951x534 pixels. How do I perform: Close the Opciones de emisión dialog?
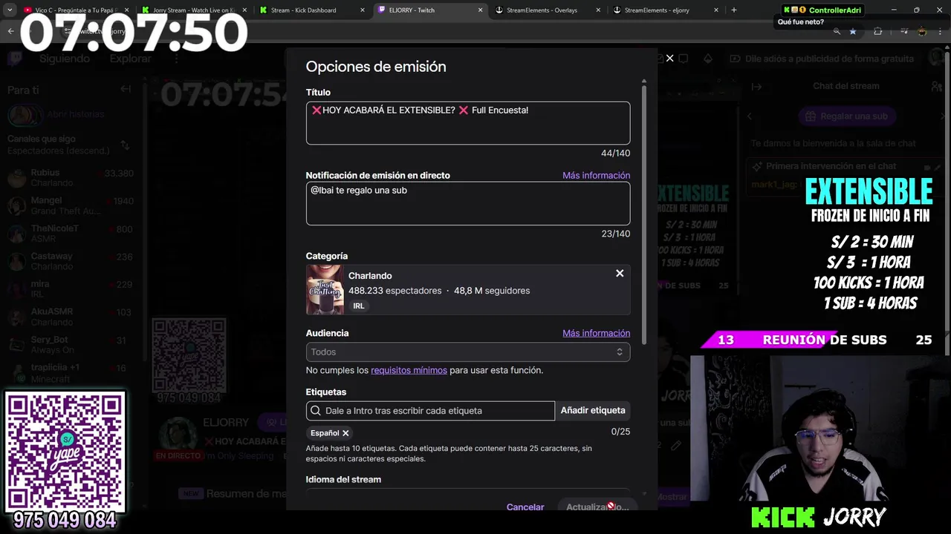coord(669,58)
